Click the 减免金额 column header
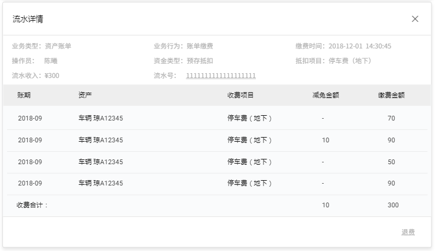 tap(325, 95)
